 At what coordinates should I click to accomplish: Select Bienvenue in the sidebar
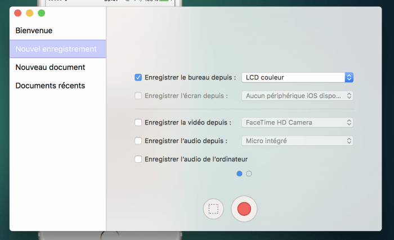(34, 30)
